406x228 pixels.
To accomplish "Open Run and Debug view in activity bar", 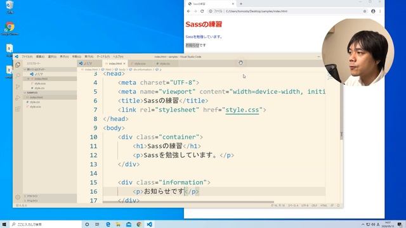I will 18,98.
